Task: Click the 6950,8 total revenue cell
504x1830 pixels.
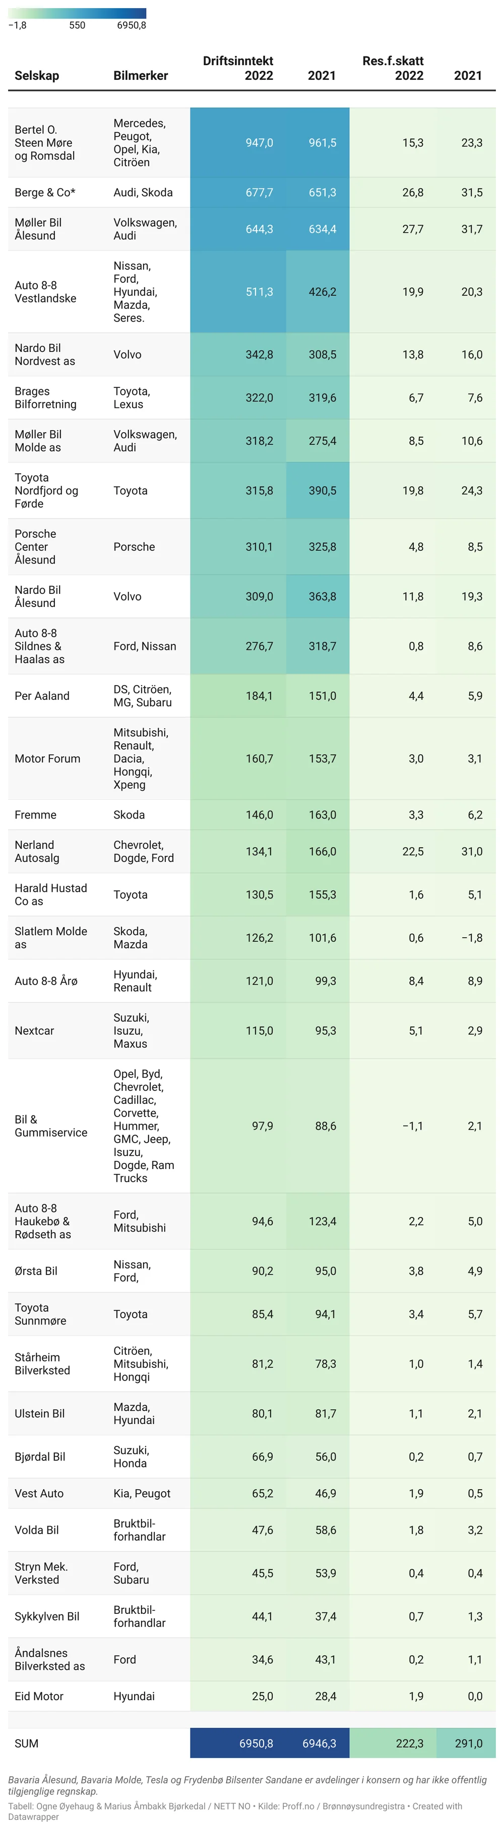Action: pos(256,1743)
